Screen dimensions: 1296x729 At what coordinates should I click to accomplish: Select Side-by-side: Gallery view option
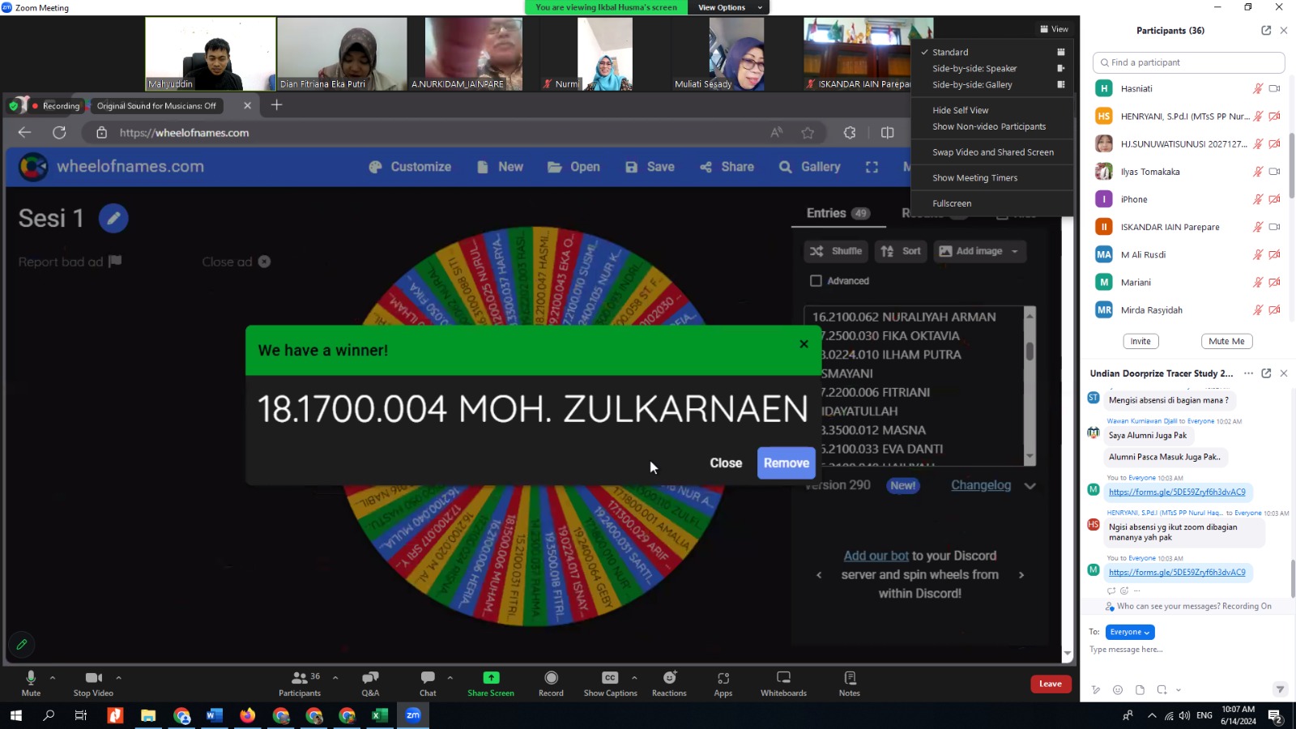click(972, 85)
